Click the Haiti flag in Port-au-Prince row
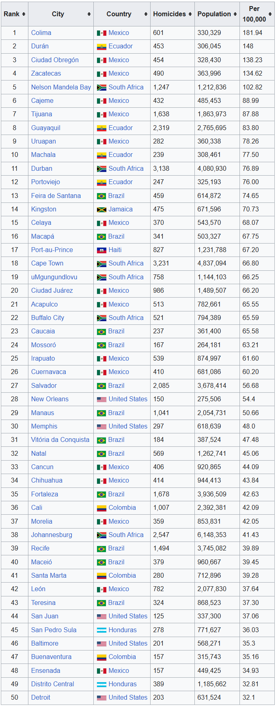The width and height of the screenshot is (276, 707). click(x=101, y=250)
